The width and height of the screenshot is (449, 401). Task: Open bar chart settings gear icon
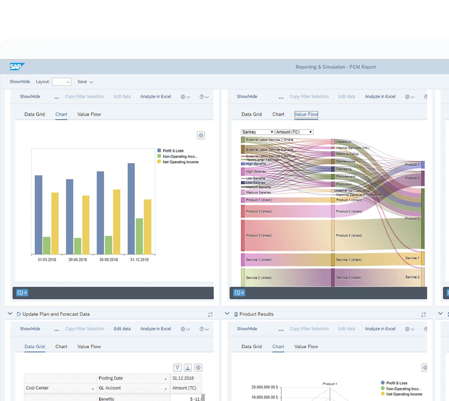point(201,135)
